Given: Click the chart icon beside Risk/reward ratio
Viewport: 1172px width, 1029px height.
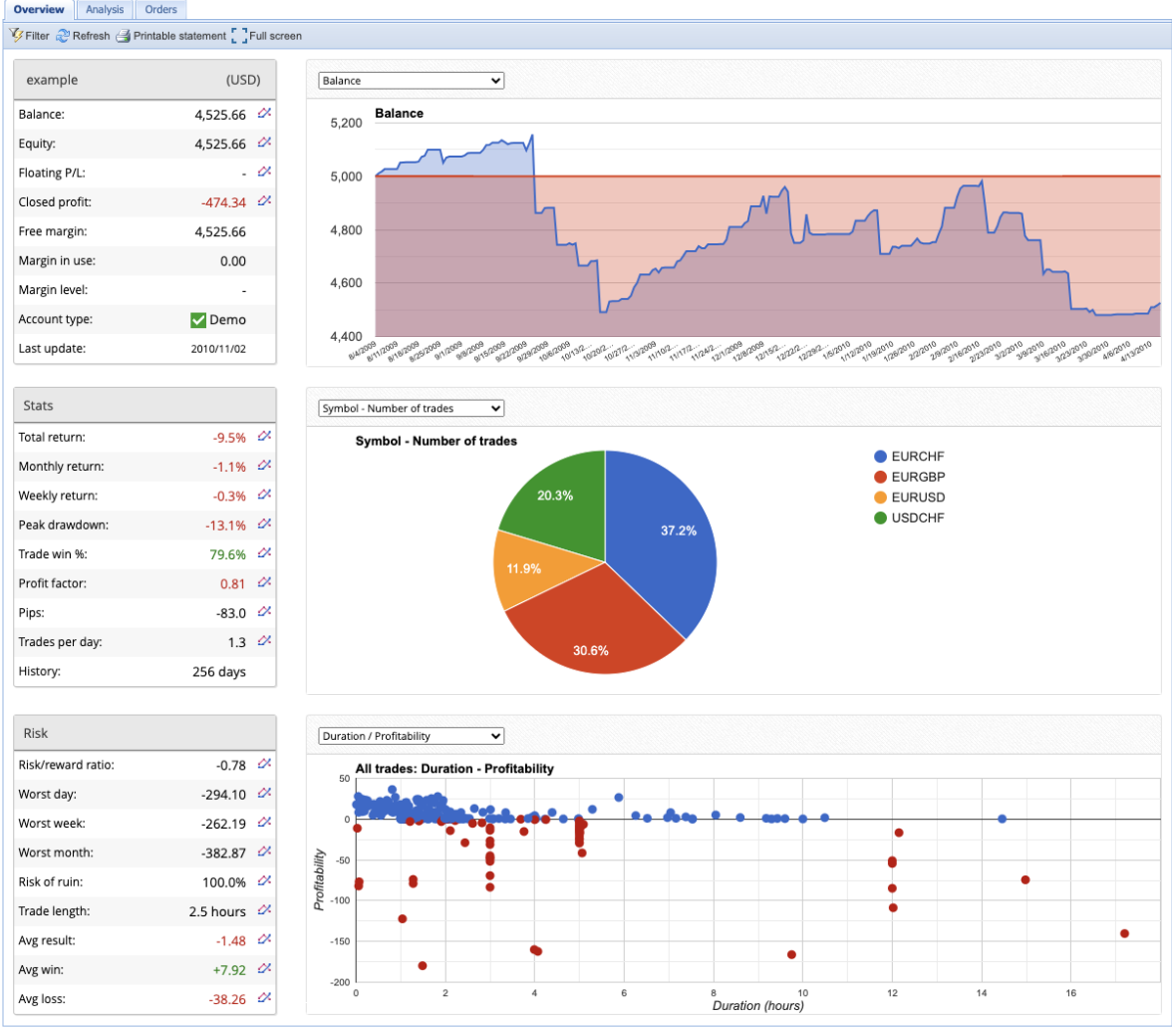Looking at the screenshot, I should tap(264, 765).
